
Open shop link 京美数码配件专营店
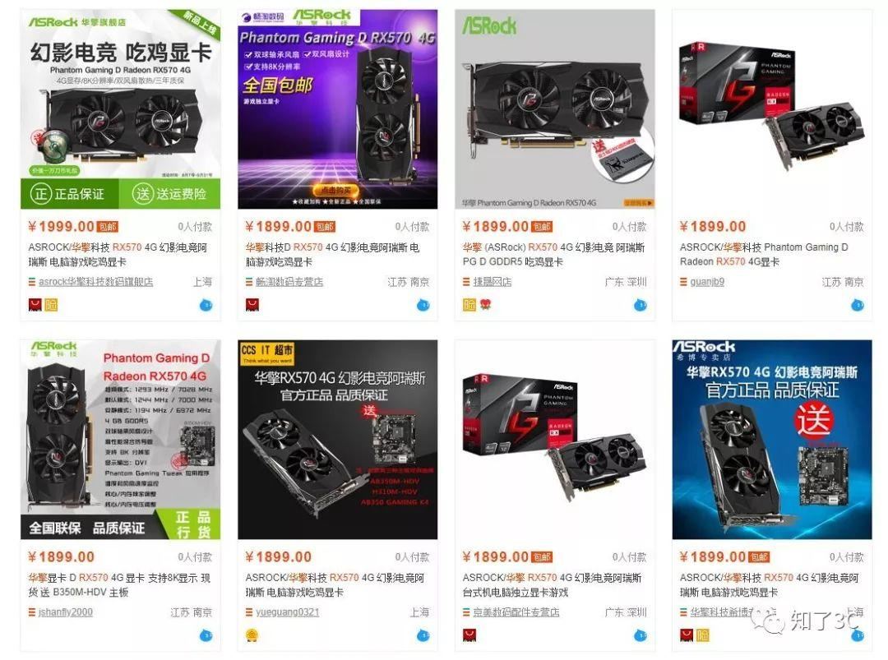click(516, 612)
